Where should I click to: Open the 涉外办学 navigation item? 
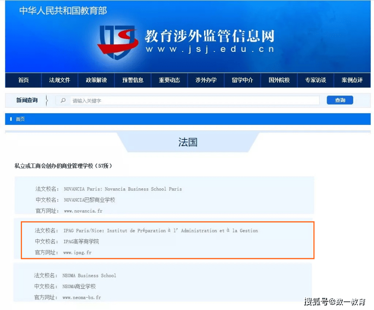[206, 80]
